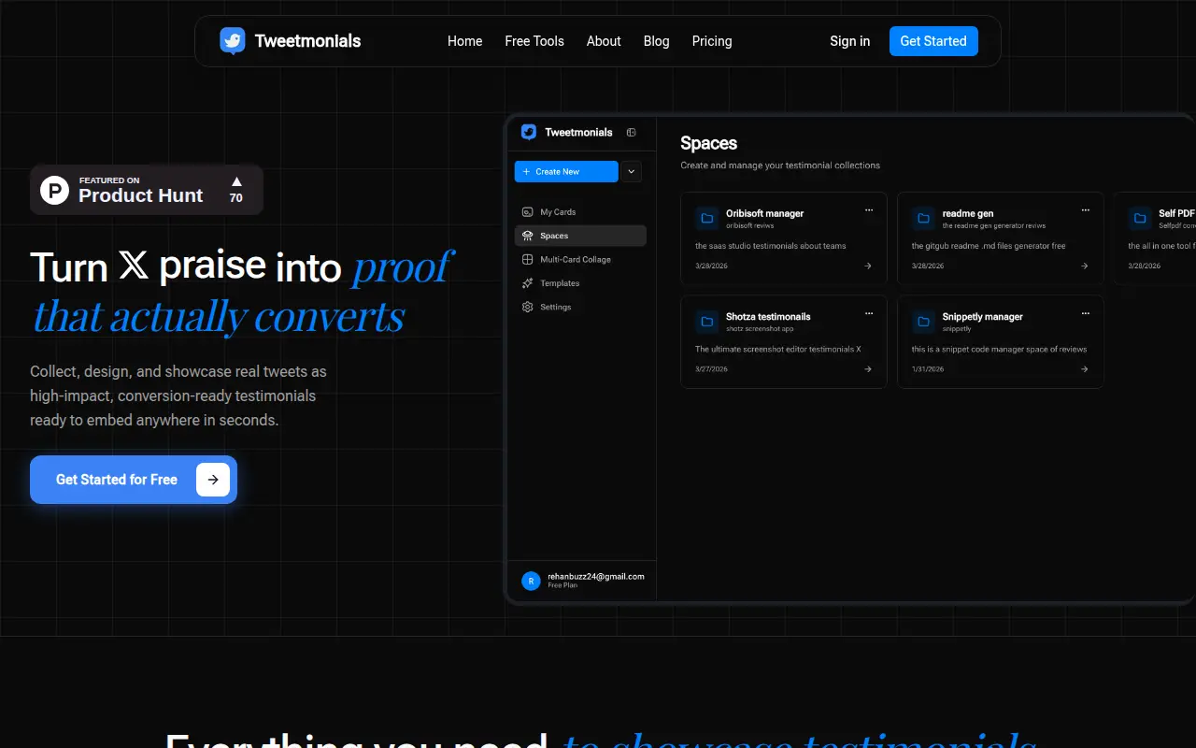Click the Spaces page heading
The image size is (1196, 748).
coord(709,143)
